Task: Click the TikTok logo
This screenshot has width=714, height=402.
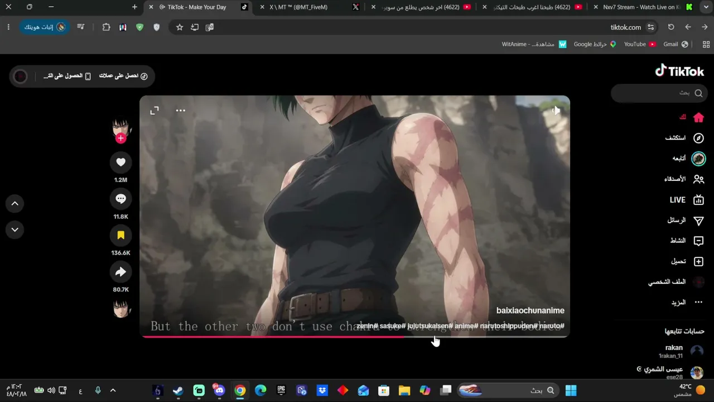Action: (x=679, y=71)
